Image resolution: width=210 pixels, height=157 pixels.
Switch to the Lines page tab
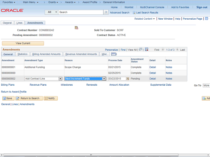(19, 23)
